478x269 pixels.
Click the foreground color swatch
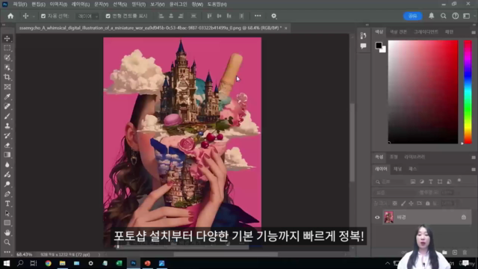point(379,46)
